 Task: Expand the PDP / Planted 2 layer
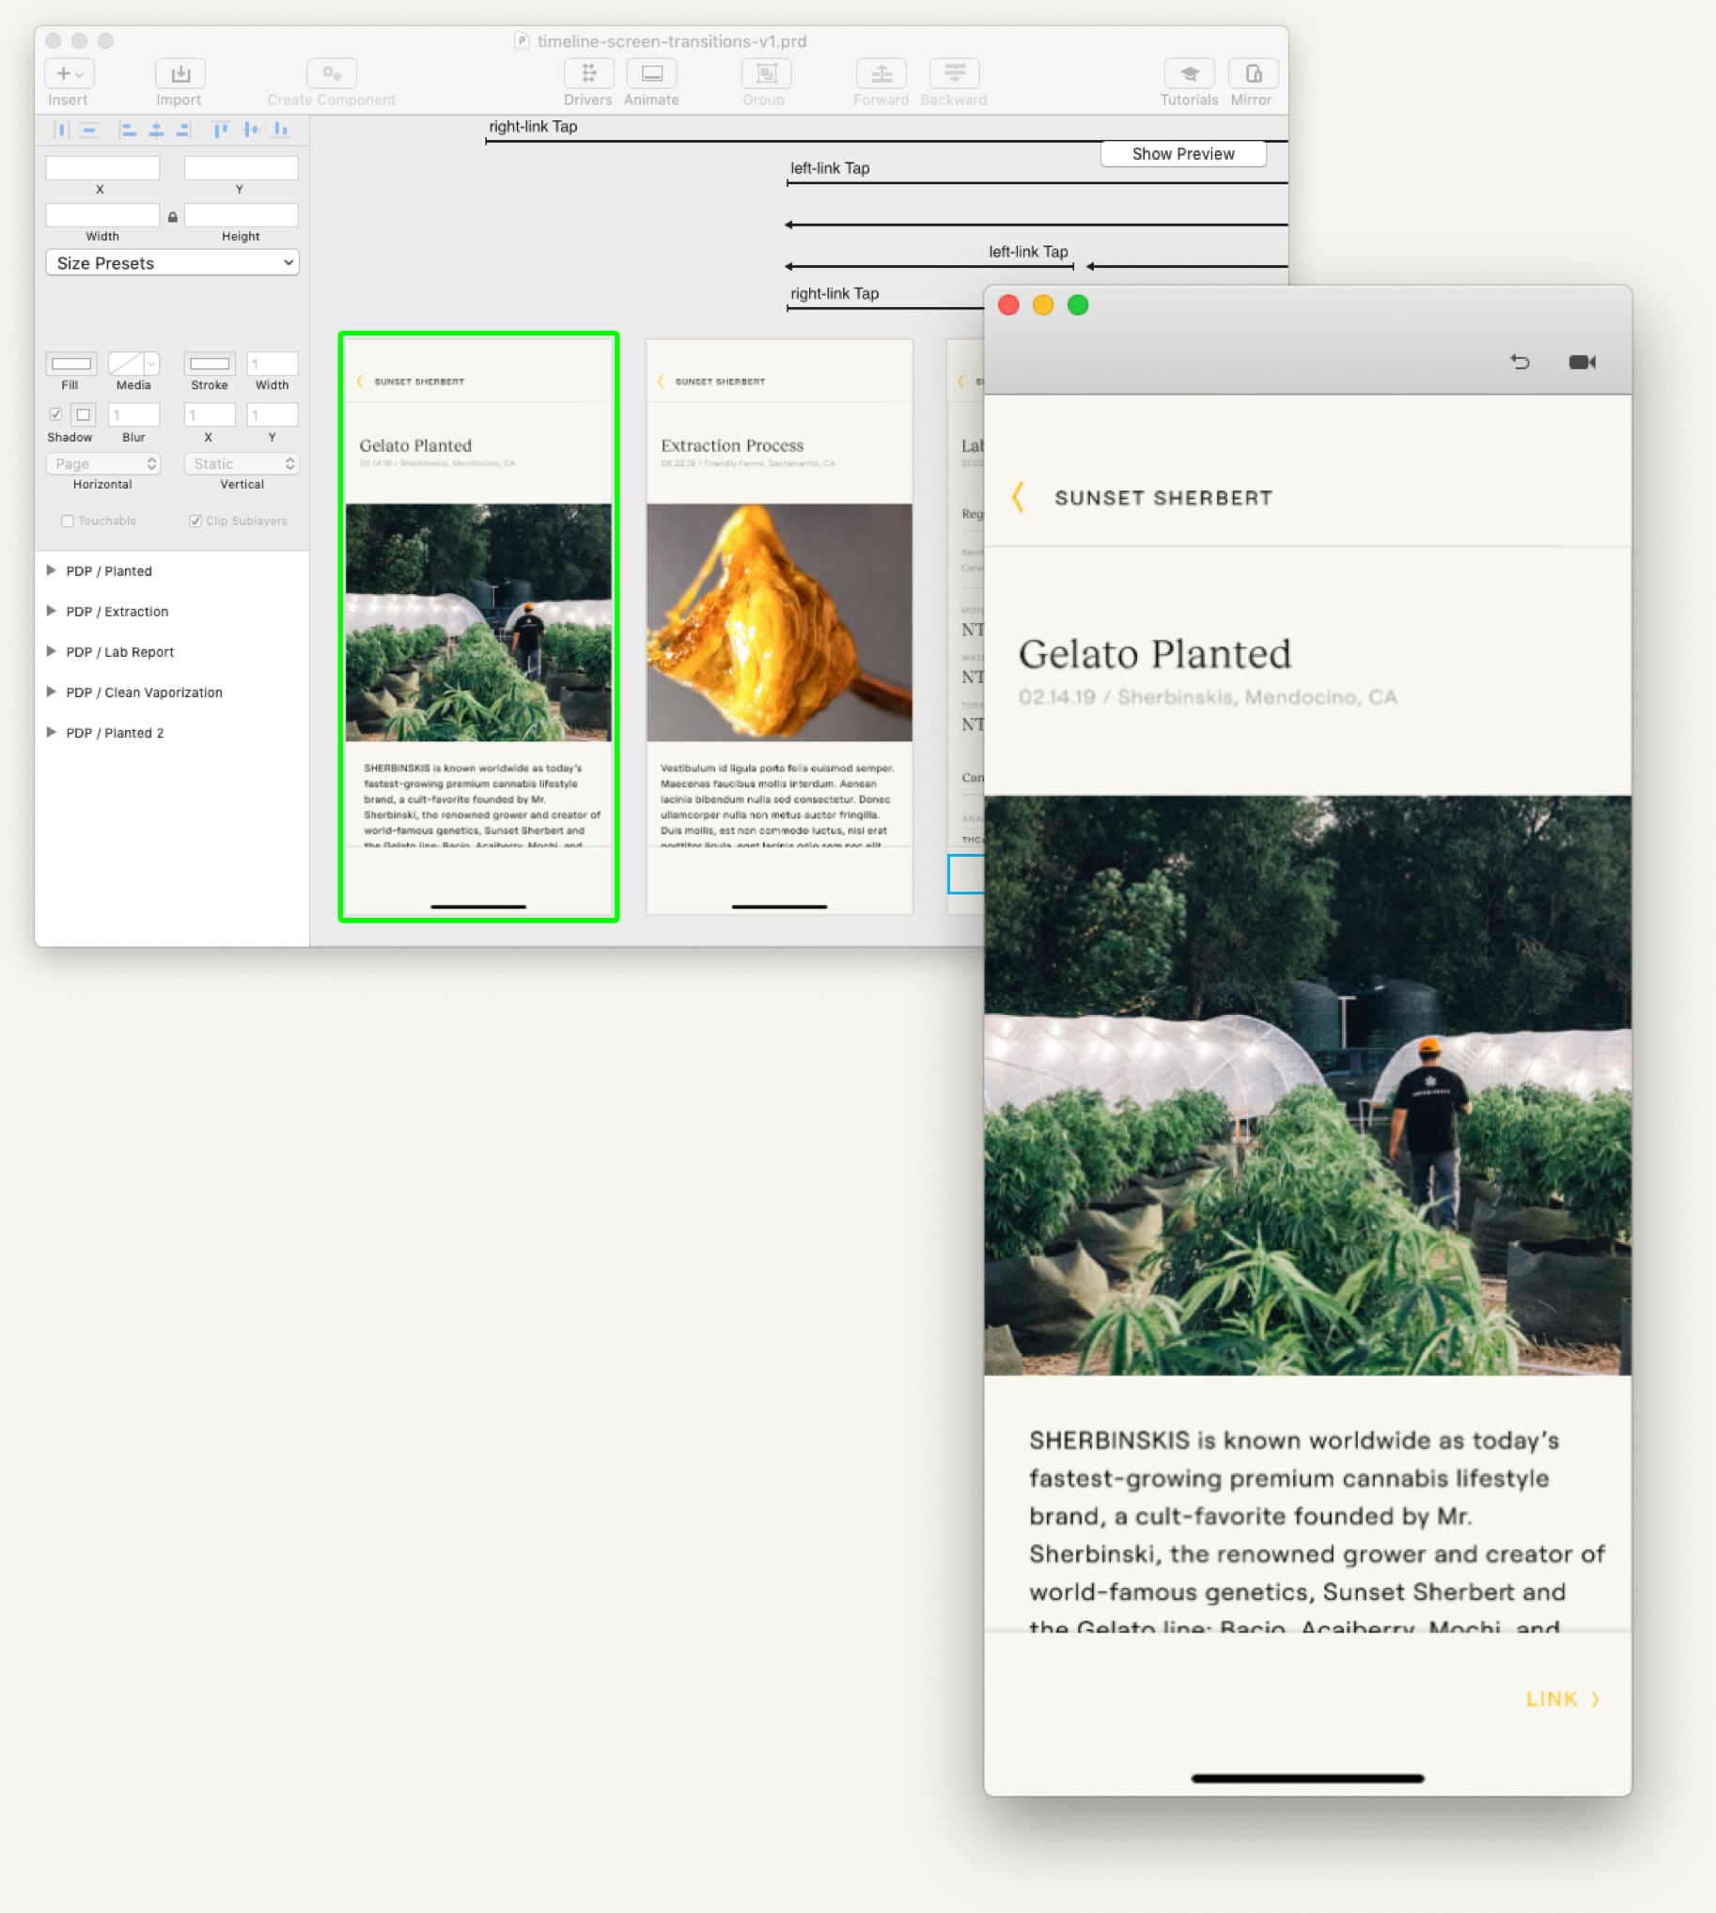pos(51,733)
